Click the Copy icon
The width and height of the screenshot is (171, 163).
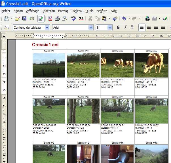pos(97,18)
